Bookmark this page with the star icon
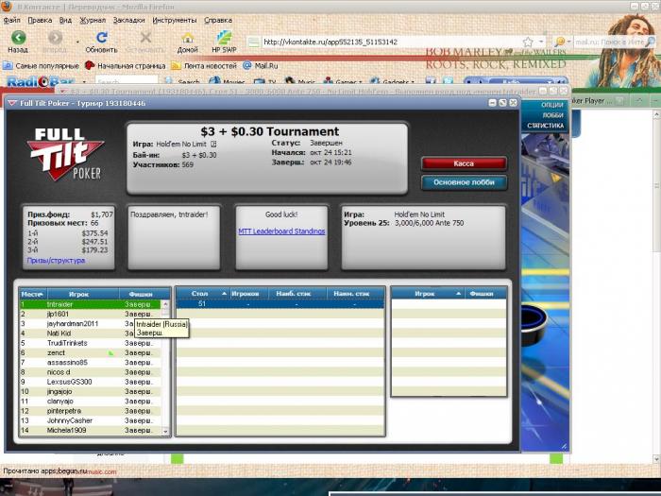Viewport: 661px width, 496px height. point(527,42)
